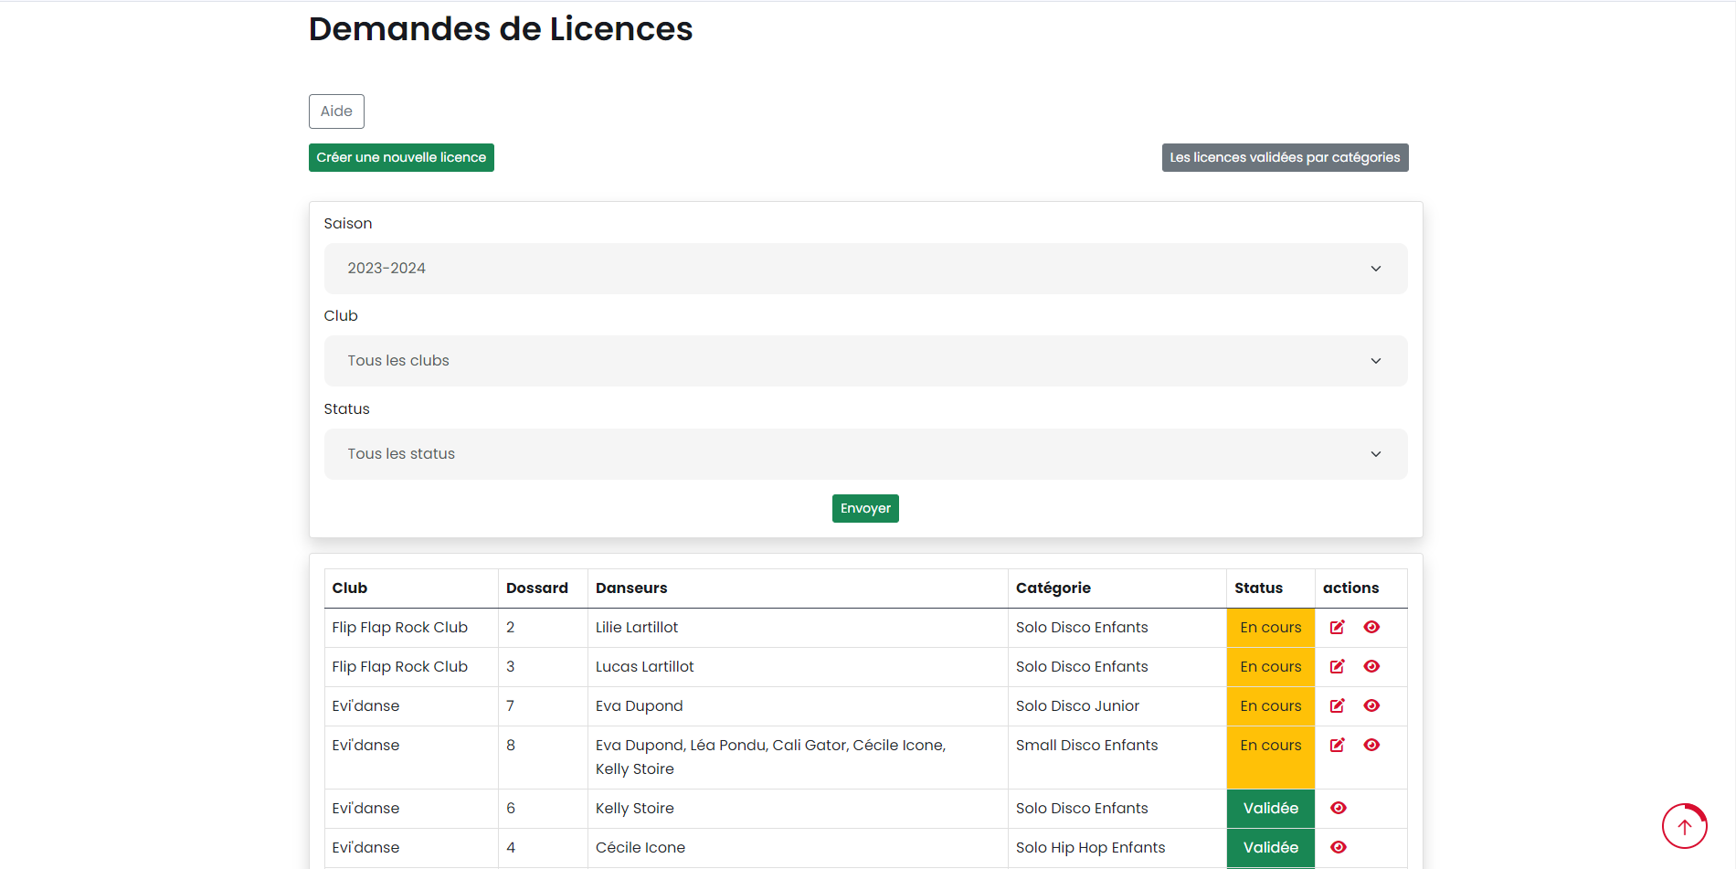Open the Status dropdown labeled Tous les status

tap(865, 453)
